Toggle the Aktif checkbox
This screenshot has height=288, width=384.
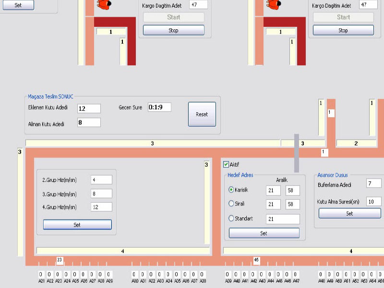coord(227,165)
